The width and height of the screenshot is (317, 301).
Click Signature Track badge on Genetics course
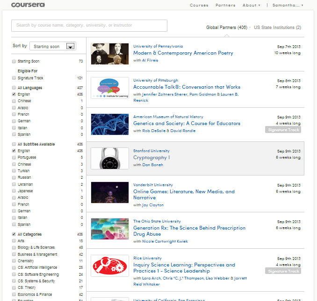pyautogui.click(x=283, y=130)
